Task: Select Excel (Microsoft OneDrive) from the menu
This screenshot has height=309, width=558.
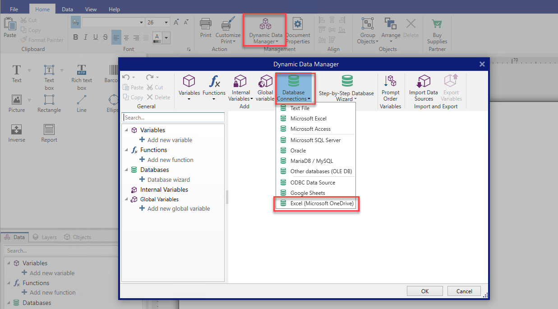Action: click(x=316, y=204)
